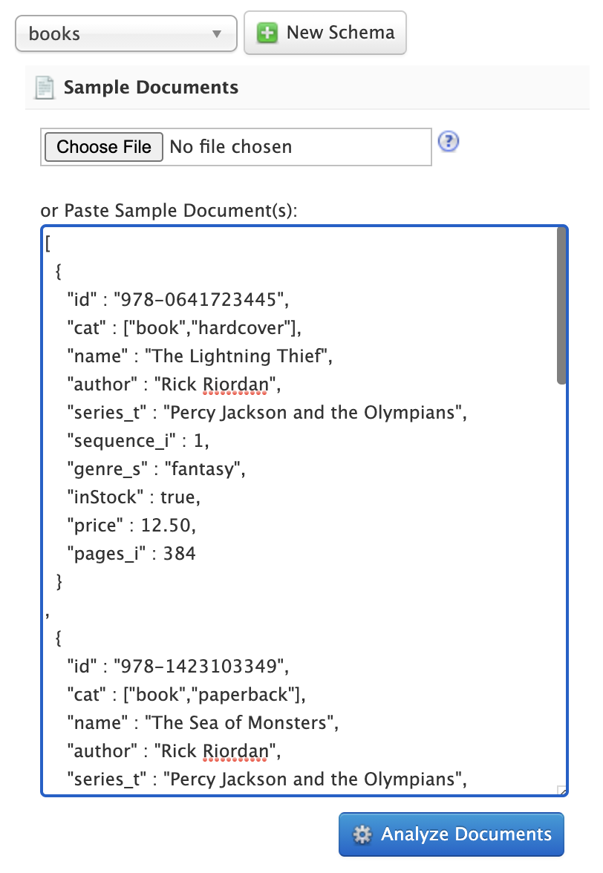Screen dimensions: 603x873
Task: Place cursor on the "hardcover" cat line
Action: tap(185, 328)
